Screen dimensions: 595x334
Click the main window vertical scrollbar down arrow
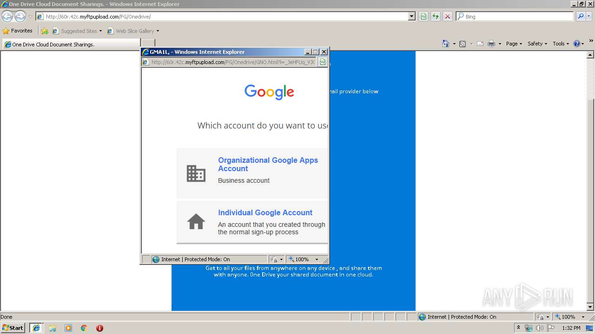[591, 307]
